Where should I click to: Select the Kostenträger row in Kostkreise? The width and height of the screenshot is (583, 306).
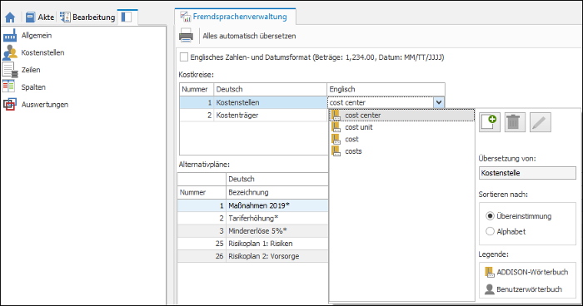253,115
